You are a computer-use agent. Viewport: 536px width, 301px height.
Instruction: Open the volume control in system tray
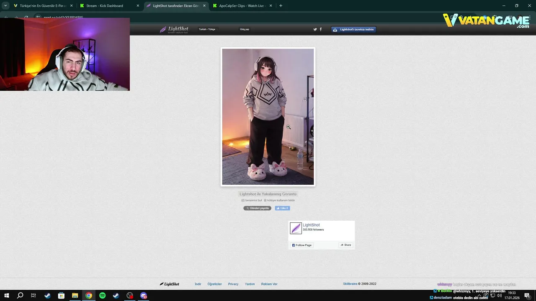[499, 296]
